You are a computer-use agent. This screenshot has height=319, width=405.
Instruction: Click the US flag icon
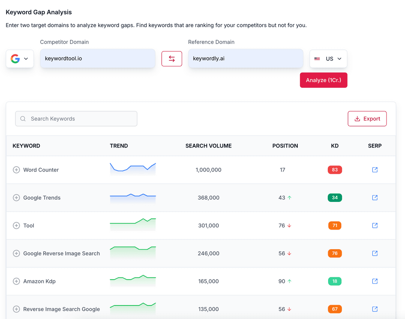pos(317,59)
